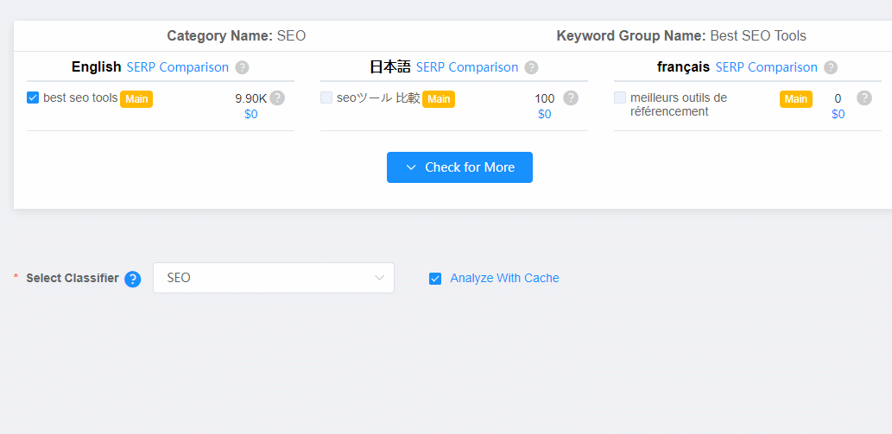Click help icon beside français SERP Comparison

click(831, 67)
